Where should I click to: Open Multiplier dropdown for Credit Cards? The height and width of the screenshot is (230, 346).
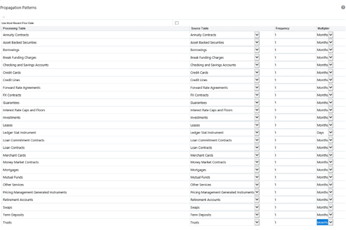(x=331, y=72)
